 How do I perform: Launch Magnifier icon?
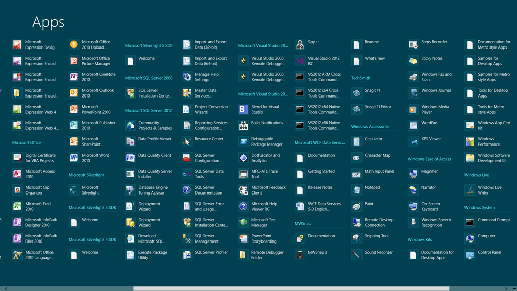click(413, 174)
